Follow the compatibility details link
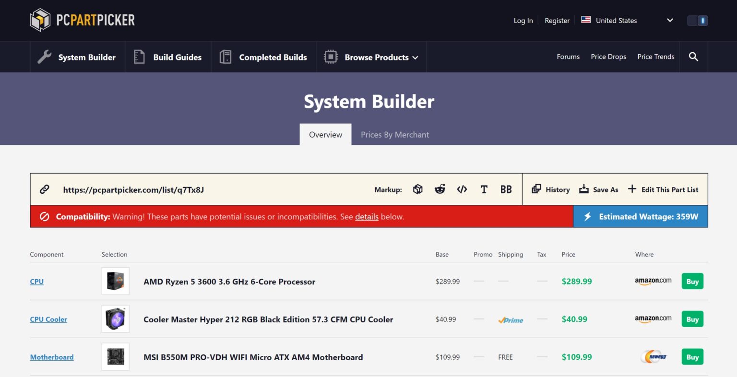Viewport: 737px width, 377px height. tap(367, 217)
